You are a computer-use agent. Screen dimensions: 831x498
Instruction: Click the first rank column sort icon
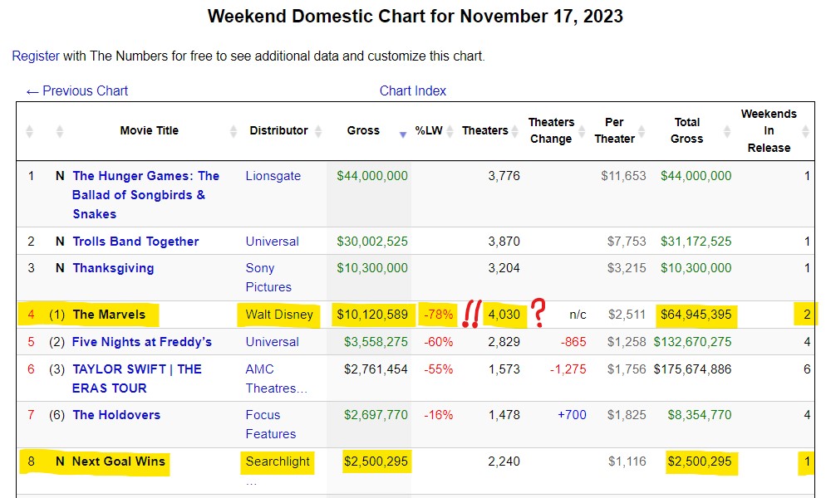pos(31,131)
